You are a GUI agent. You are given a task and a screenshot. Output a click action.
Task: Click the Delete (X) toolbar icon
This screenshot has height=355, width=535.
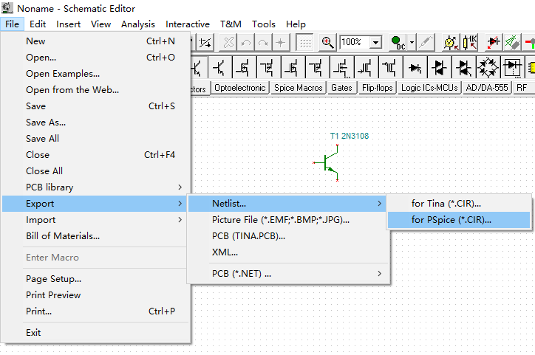[228, 43]
